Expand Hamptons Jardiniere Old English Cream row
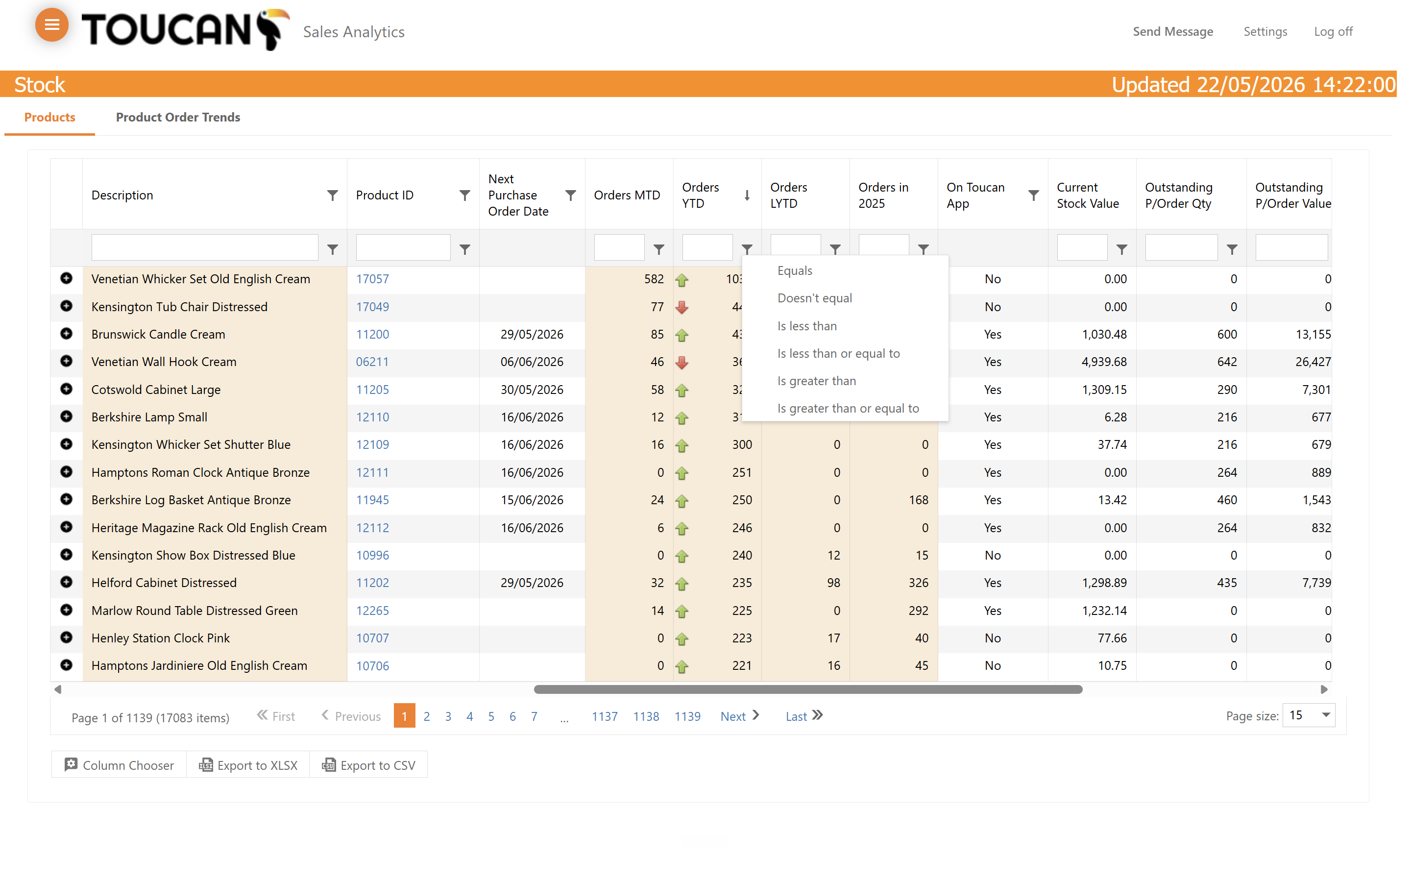The height and width of the screenshot is (882, 1411). pyautogui.click(x=67, y=665)
